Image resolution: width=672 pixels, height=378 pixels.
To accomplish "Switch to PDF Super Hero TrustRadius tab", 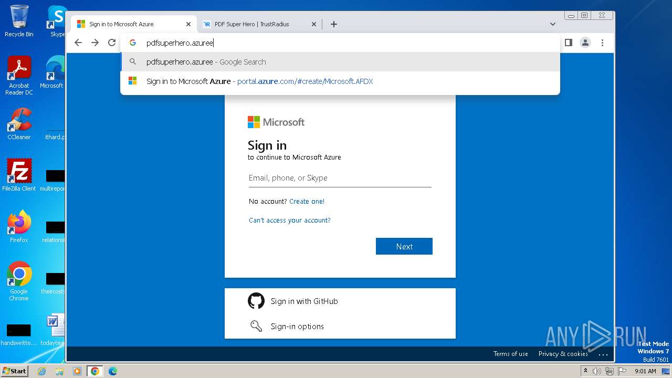I will pos(259,24).
